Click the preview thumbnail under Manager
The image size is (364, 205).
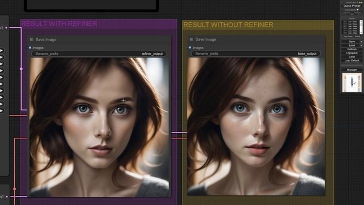pyautogui.click(x=352, y=83)
